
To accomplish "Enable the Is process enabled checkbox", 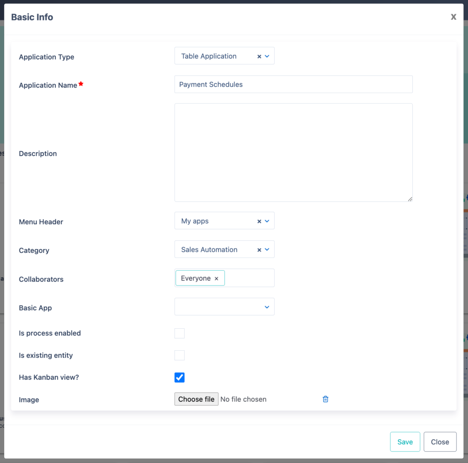I will 179,333.
